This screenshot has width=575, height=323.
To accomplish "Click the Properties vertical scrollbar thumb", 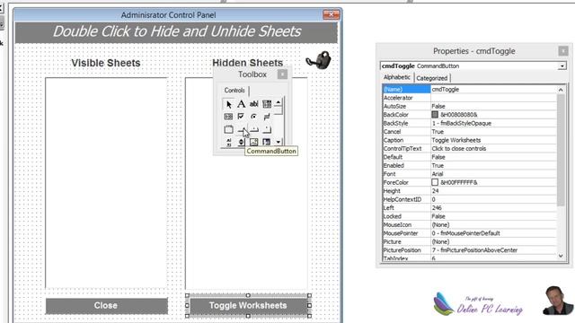I will tap(561, 150).
